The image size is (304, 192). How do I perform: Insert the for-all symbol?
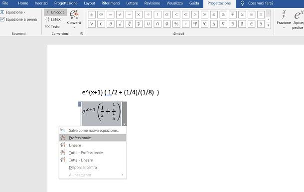click(92, 24)
